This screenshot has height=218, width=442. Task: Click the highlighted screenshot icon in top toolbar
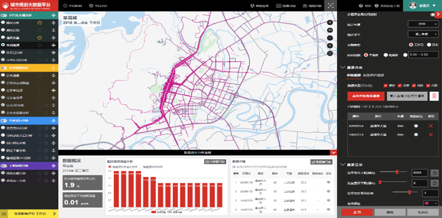point(330,5)
